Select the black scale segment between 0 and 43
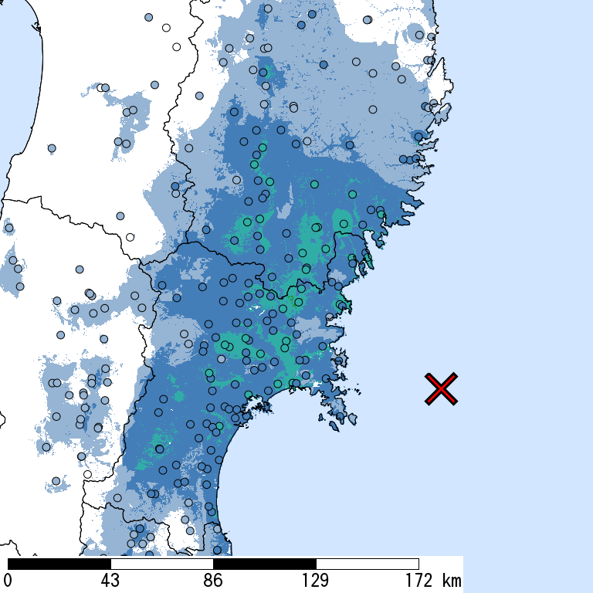This screenshot has width=593, height=593. tap(59, 564)
